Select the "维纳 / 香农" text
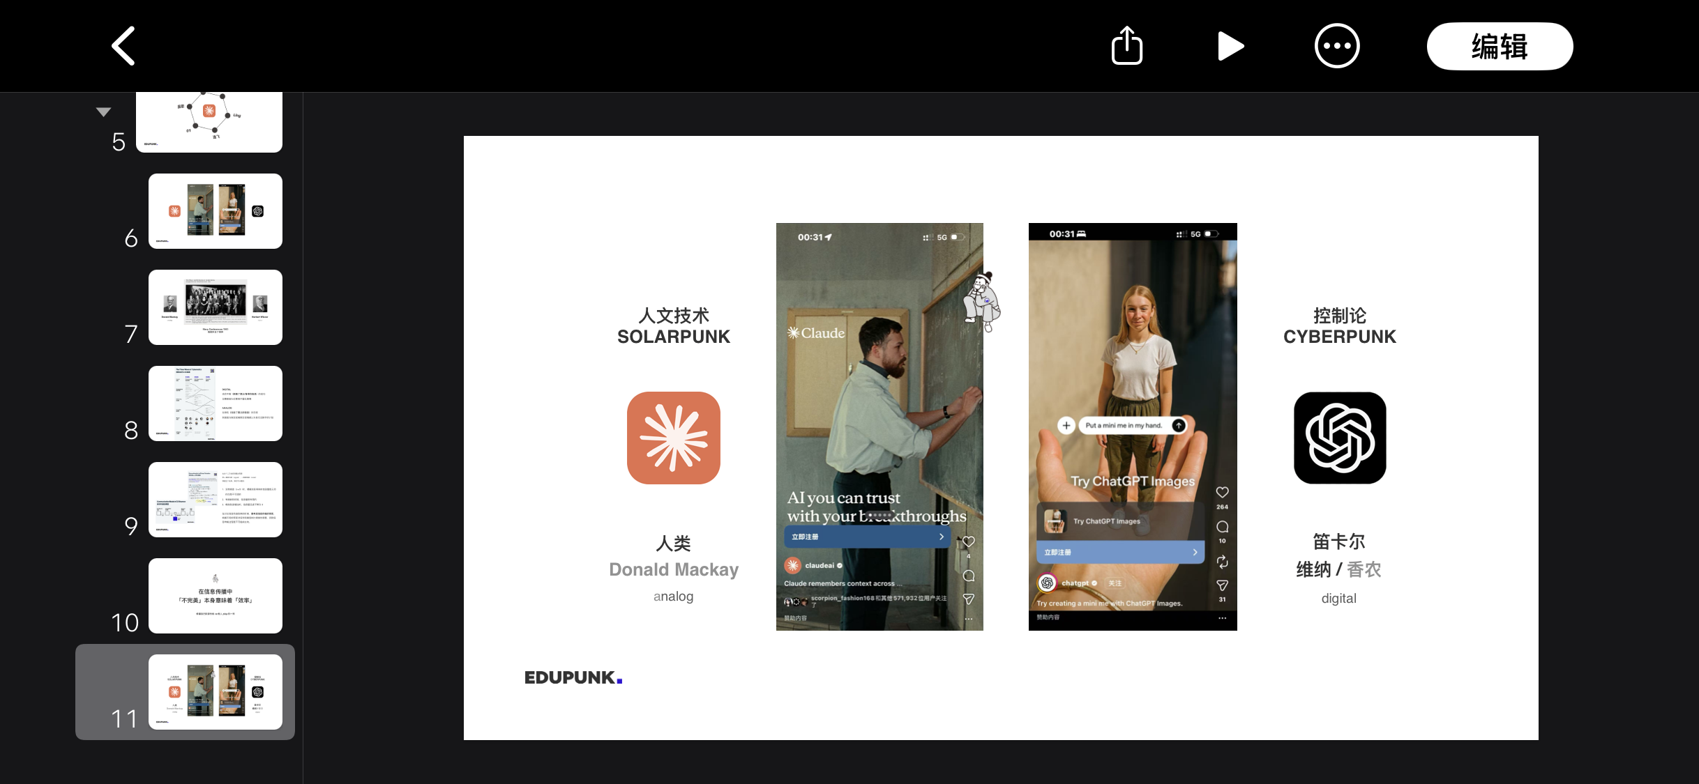The height and width of the screenshot is (784, 1699). [x=1339, y=569]
